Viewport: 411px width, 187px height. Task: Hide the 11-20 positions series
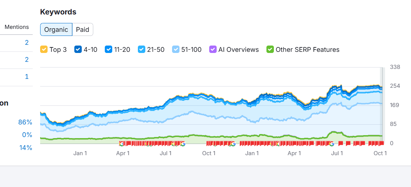tap(109, 50)
